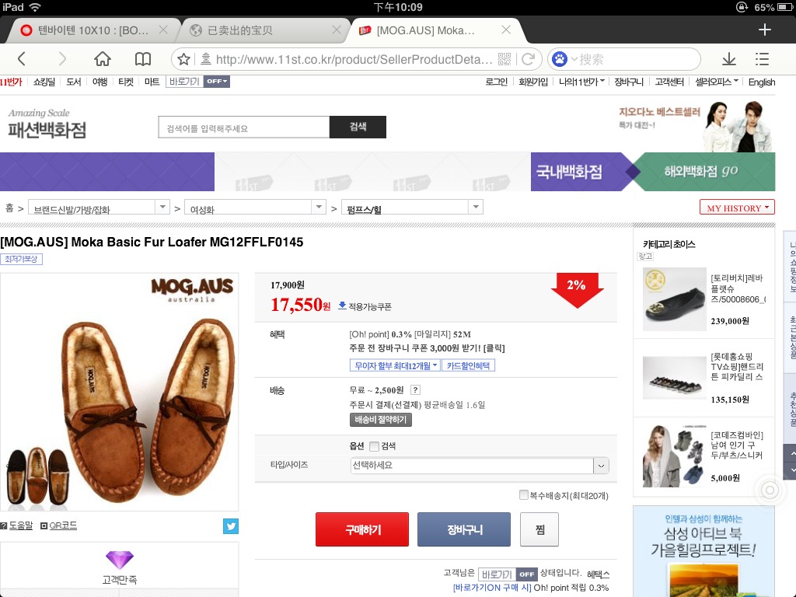The width and height of the screenshot is (796, 597).
Task: Open the 티켓 menu item
Action: pos(126,82)
